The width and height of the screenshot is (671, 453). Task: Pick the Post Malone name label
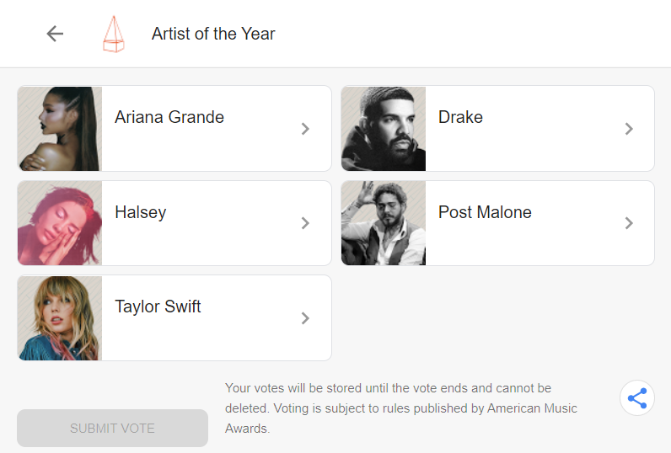[x=485, y=212]
